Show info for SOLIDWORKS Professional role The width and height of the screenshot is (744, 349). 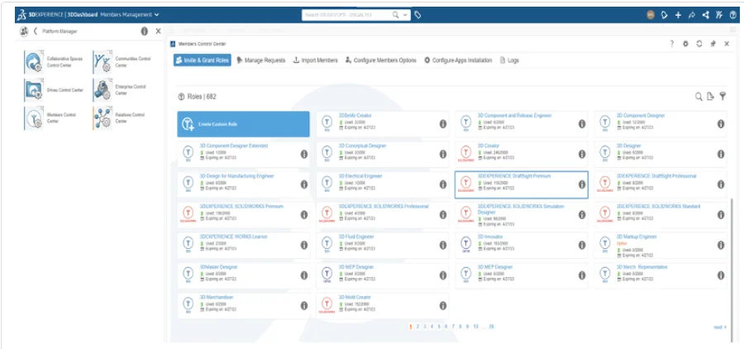443,215
